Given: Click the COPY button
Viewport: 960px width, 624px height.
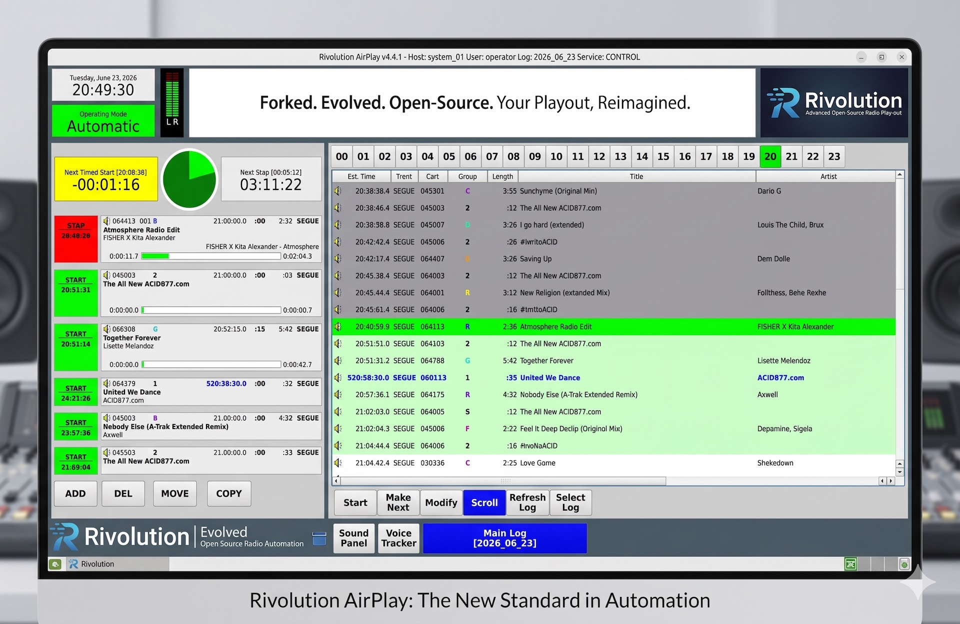Looking at the screenshot, I should tap(229, 493).
